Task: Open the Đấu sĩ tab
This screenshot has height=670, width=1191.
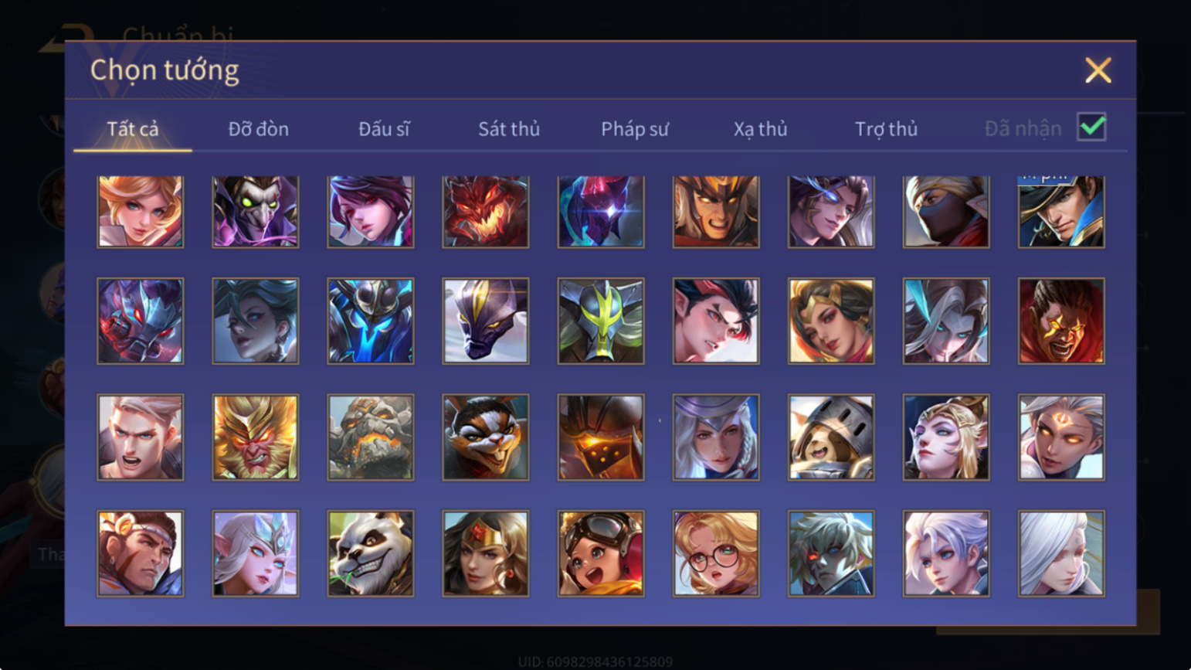Action: [384, 129]
